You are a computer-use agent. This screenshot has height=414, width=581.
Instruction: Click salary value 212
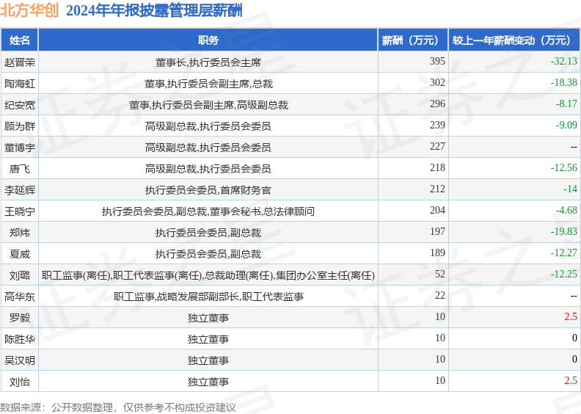pyautogui.click(x=437, y=189)
